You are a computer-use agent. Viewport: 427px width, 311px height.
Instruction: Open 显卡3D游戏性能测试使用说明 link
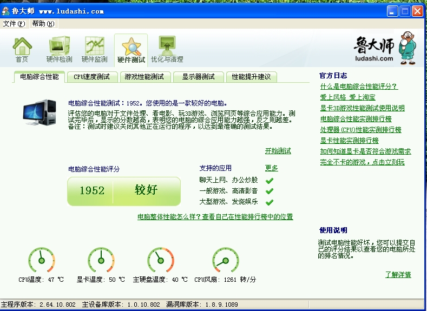coord(363,108)
